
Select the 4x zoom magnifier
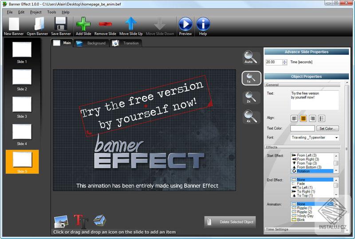(x=250, y=116)
